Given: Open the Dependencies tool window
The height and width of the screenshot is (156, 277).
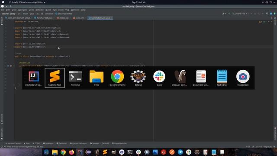Looking at the screenshot, I should [x=119, y=143].
